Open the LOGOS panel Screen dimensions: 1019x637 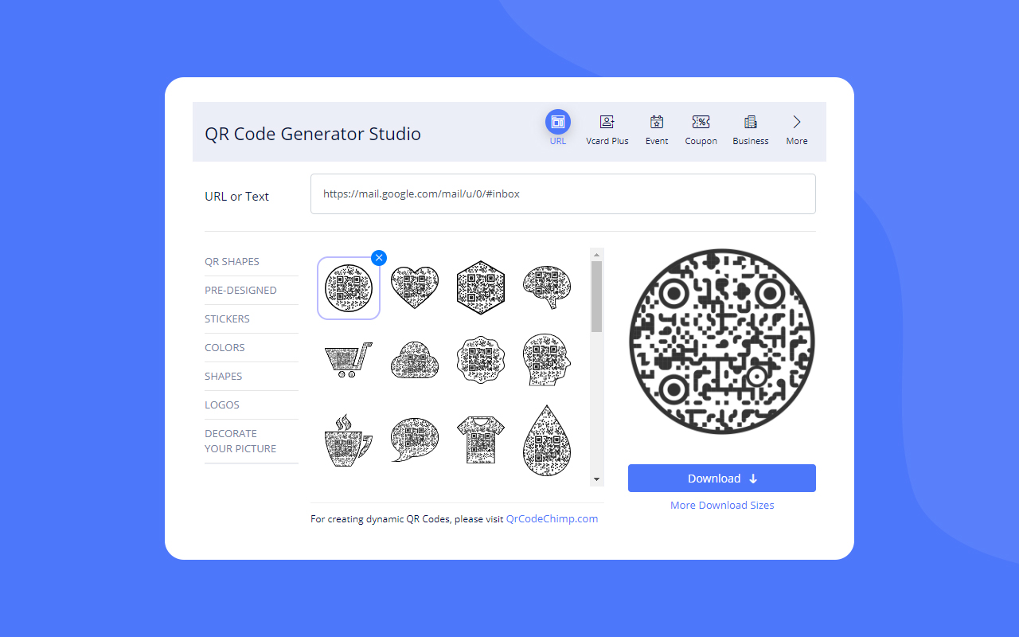(x=222, y=404)
